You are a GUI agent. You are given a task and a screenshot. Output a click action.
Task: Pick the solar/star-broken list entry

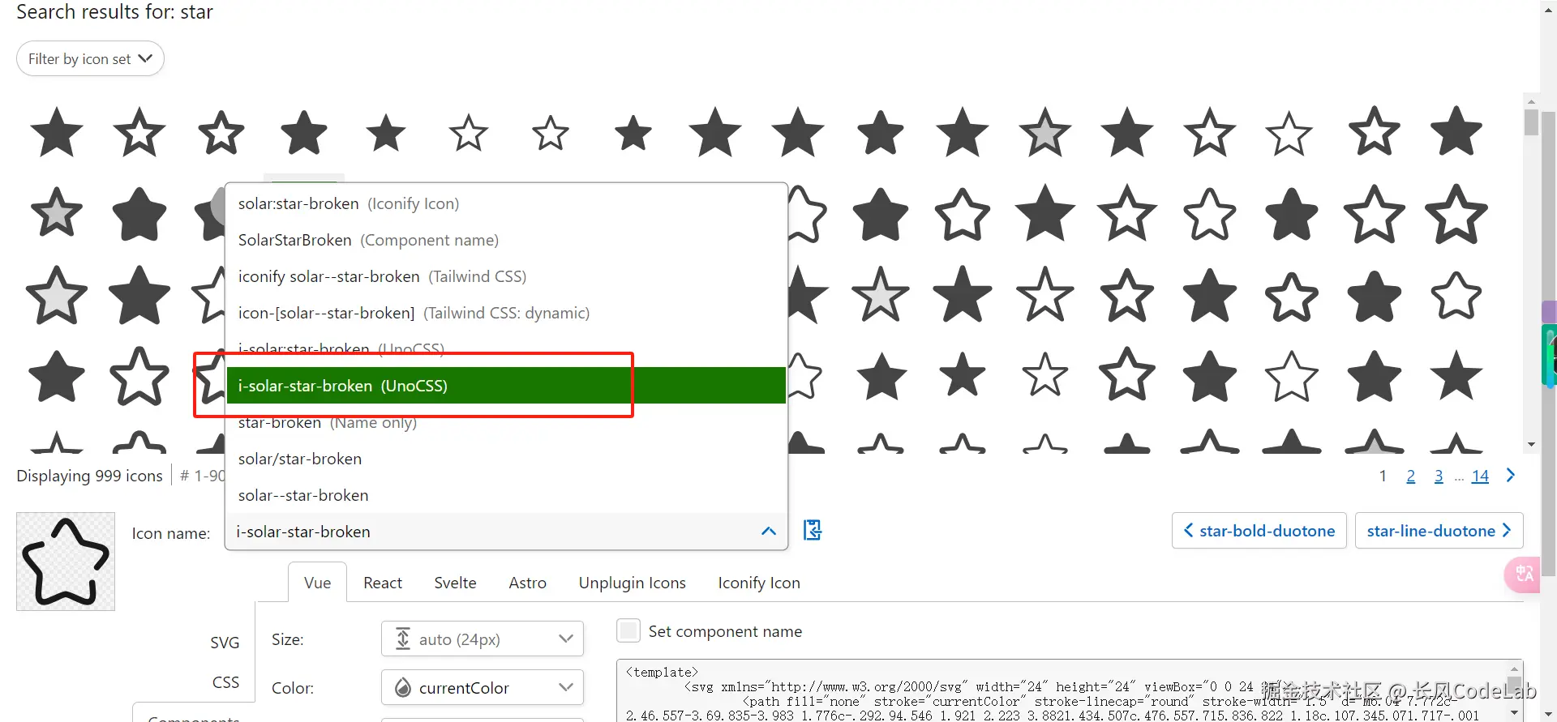(x=506, y=459)
